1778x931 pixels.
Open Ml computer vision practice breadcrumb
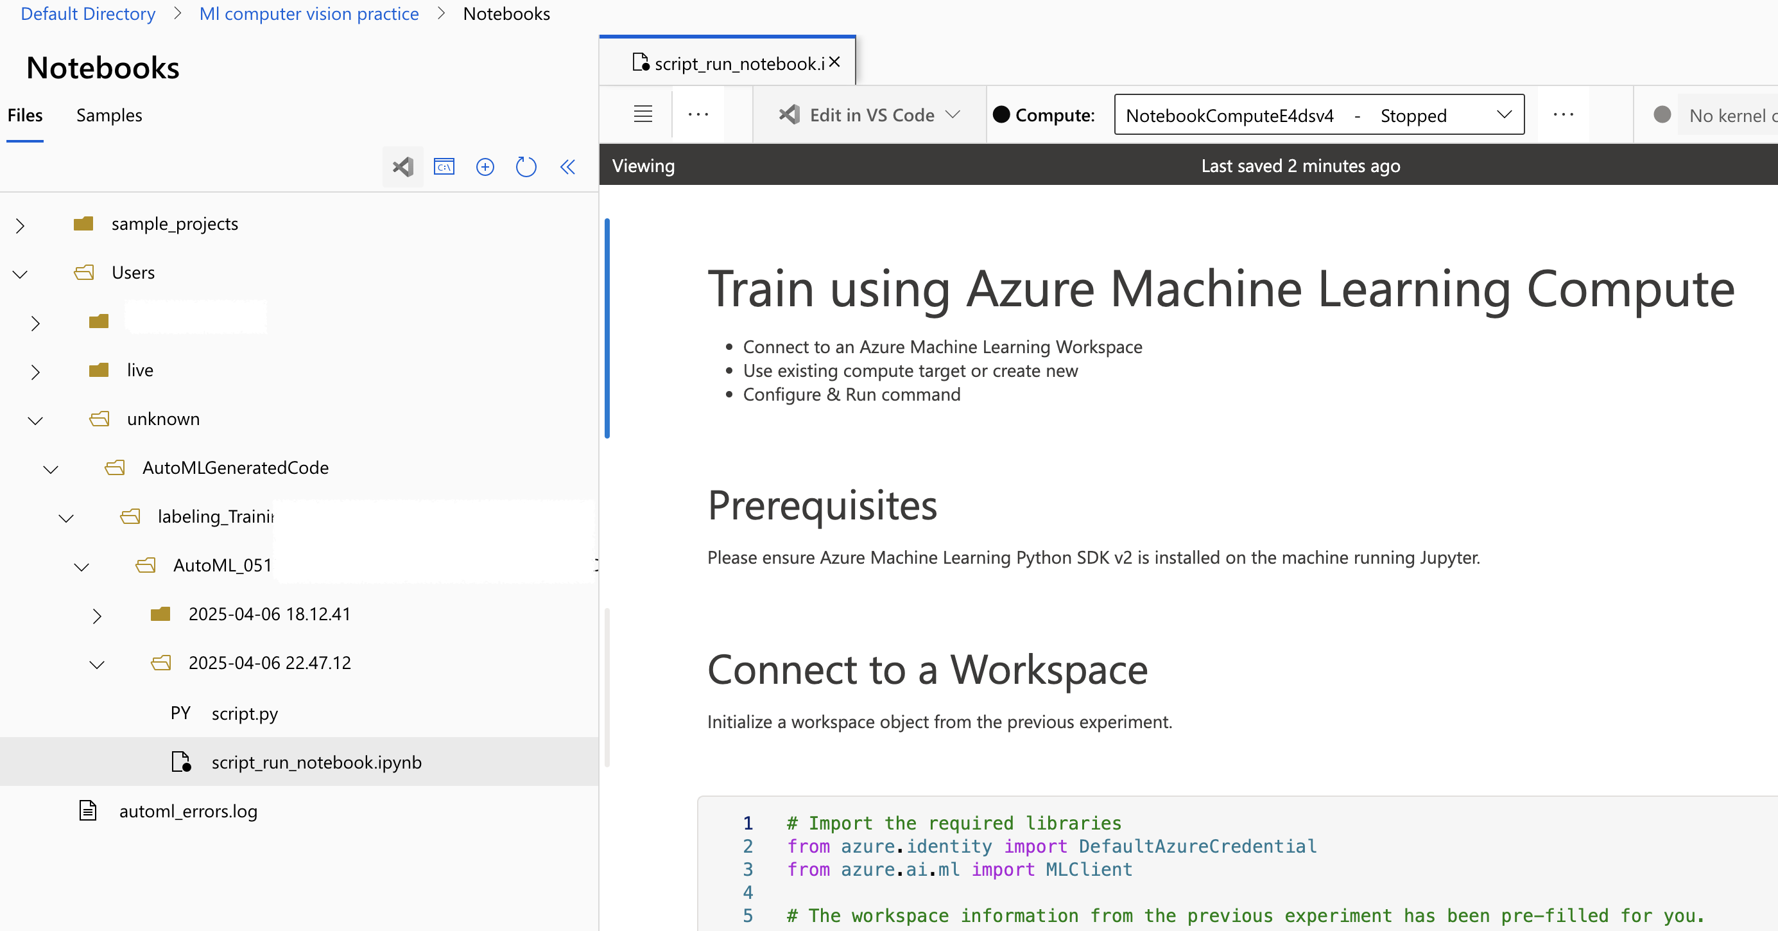coord(309,14)
